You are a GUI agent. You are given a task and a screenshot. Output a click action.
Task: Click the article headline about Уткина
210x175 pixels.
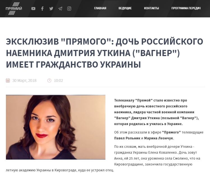click(x=105, y=53)
